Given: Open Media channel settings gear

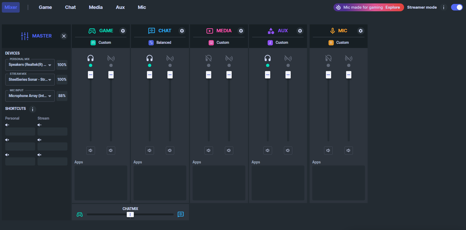Looking at the screenshot, I should (x=241, y=31).
